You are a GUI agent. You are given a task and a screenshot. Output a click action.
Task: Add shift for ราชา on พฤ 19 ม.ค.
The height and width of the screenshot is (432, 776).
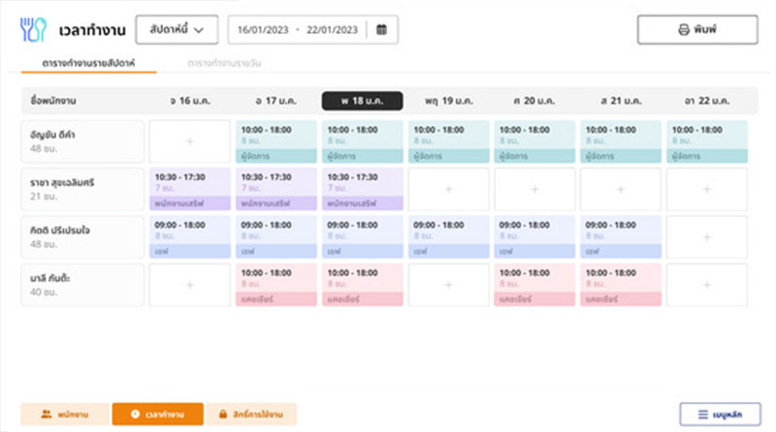tap(448, 190)
